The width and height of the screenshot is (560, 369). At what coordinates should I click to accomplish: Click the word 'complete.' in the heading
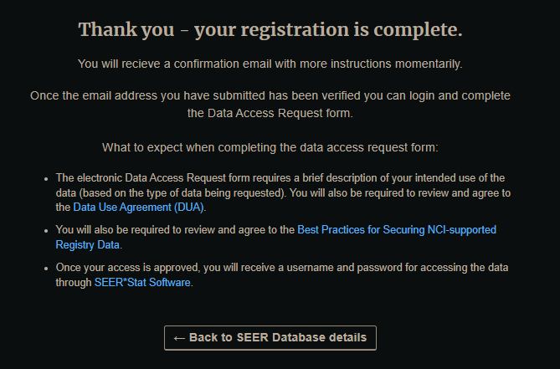pyautogui.click(x=419, y=30)
